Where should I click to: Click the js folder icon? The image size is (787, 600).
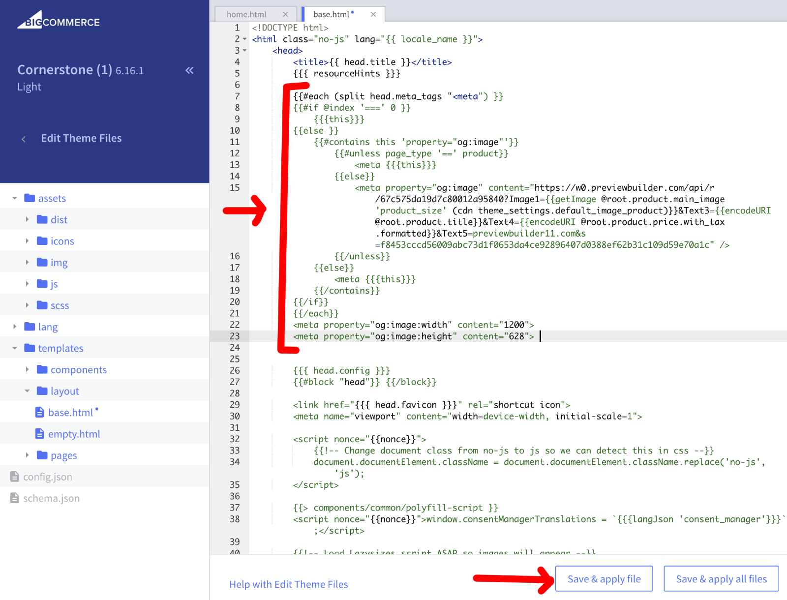(42, 283)
